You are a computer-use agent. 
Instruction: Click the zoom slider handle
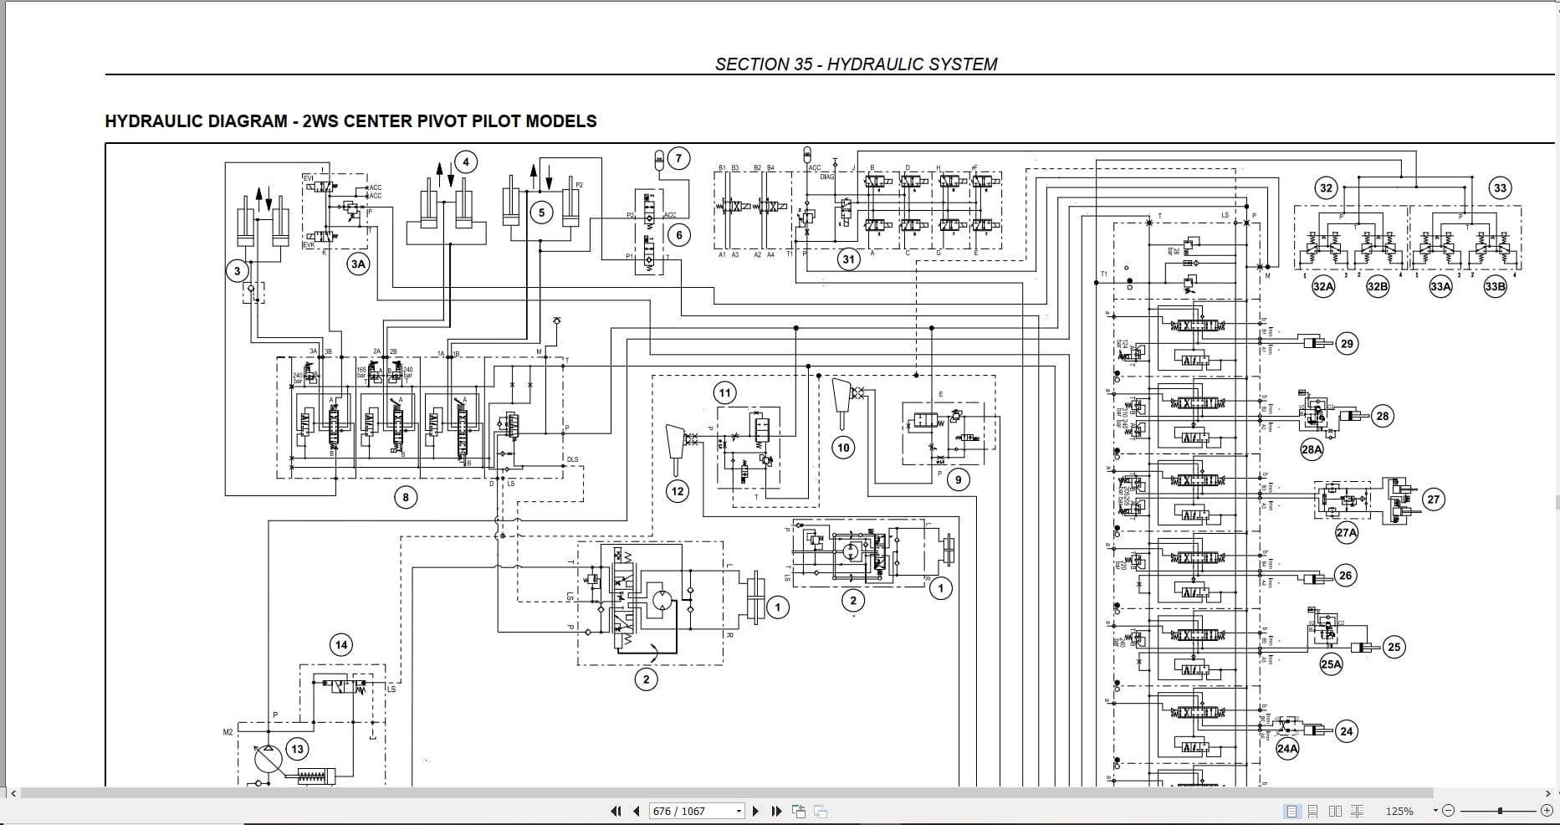(x=1500, y=811)
